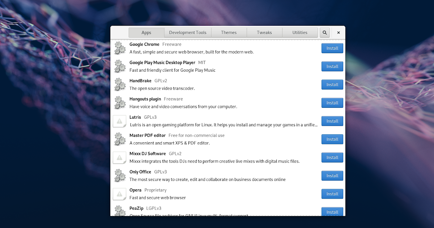
Task: Click the Mixxx DJ Software icon
Action: tap(120, 157)
